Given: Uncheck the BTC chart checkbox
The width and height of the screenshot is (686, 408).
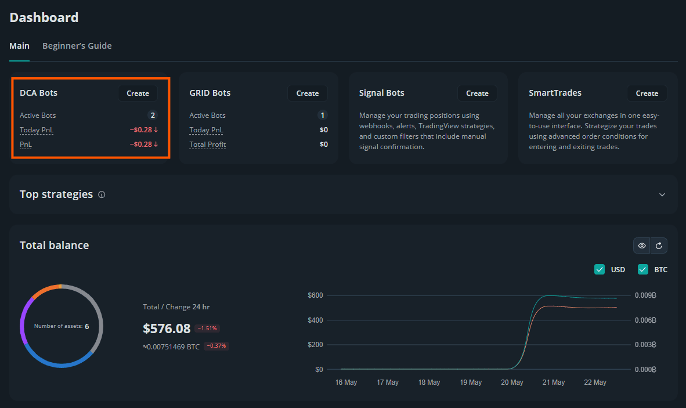Looking at the screenshot, I should 642,269.
